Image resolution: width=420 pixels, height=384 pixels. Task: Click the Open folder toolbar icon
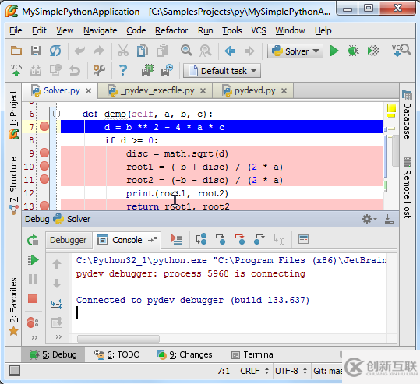pos(16,51)
